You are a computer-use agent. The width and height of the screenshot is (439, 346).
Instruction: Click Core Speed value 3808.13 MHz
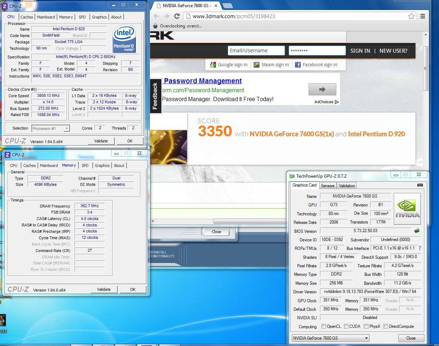click(x=48, y=96)
